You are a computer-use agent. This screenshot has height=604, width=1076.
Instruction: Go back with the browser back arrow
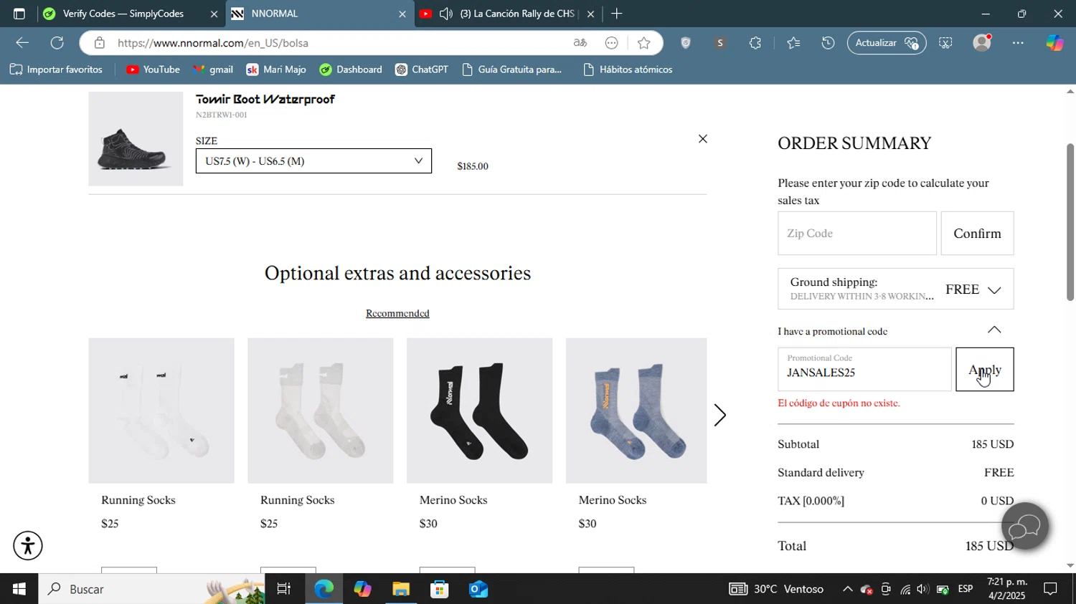click(22, 43)
